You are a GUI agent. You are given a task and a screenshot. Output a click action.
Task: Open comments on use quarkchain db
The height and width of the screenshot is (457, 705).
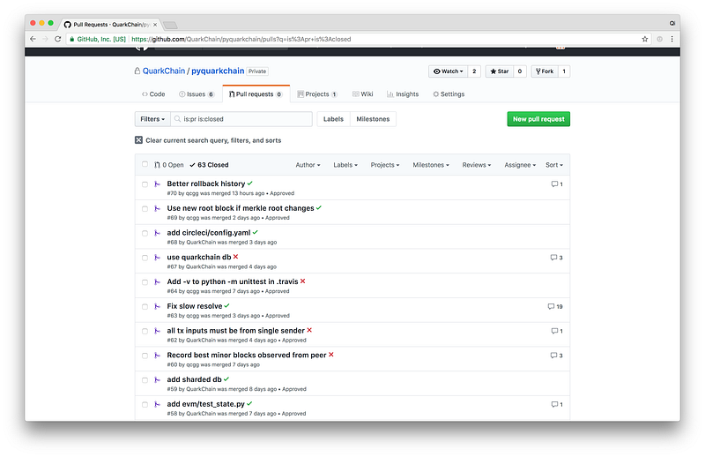pos(557,258)
